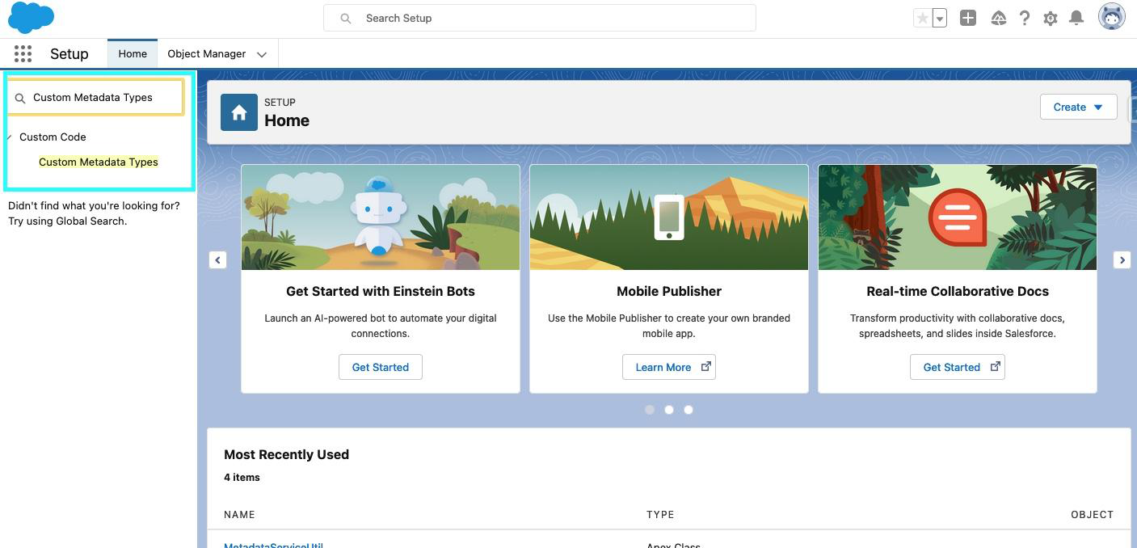Select the third carousel page dot
Image resolution: width=1137 pixels, height=548 pixels.
689,410
